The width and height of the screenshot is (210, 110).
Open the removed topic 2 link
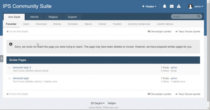point(22,67)
